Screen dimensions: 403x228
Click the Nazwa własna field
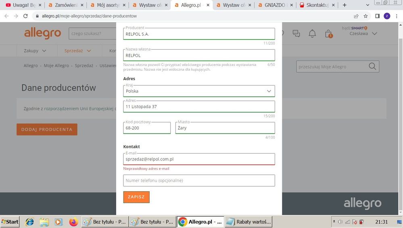click(199, 55)
